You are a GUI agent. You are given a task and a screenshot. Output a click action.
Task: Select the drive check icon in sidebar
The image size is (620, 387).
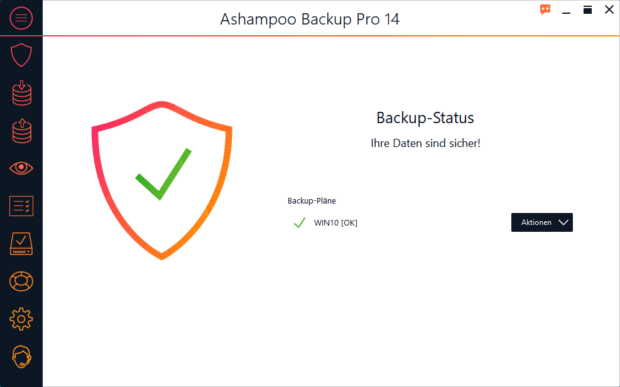(x=21, y=243)
